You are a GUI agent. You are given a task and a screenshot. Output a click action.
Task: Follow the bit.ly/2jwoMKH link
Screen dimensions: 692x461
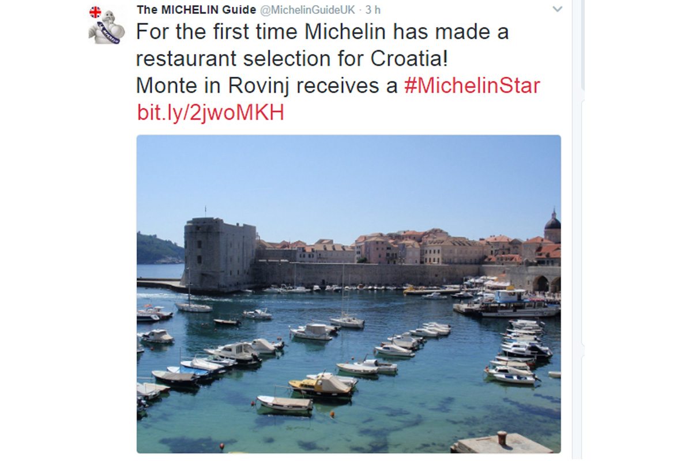210,112
